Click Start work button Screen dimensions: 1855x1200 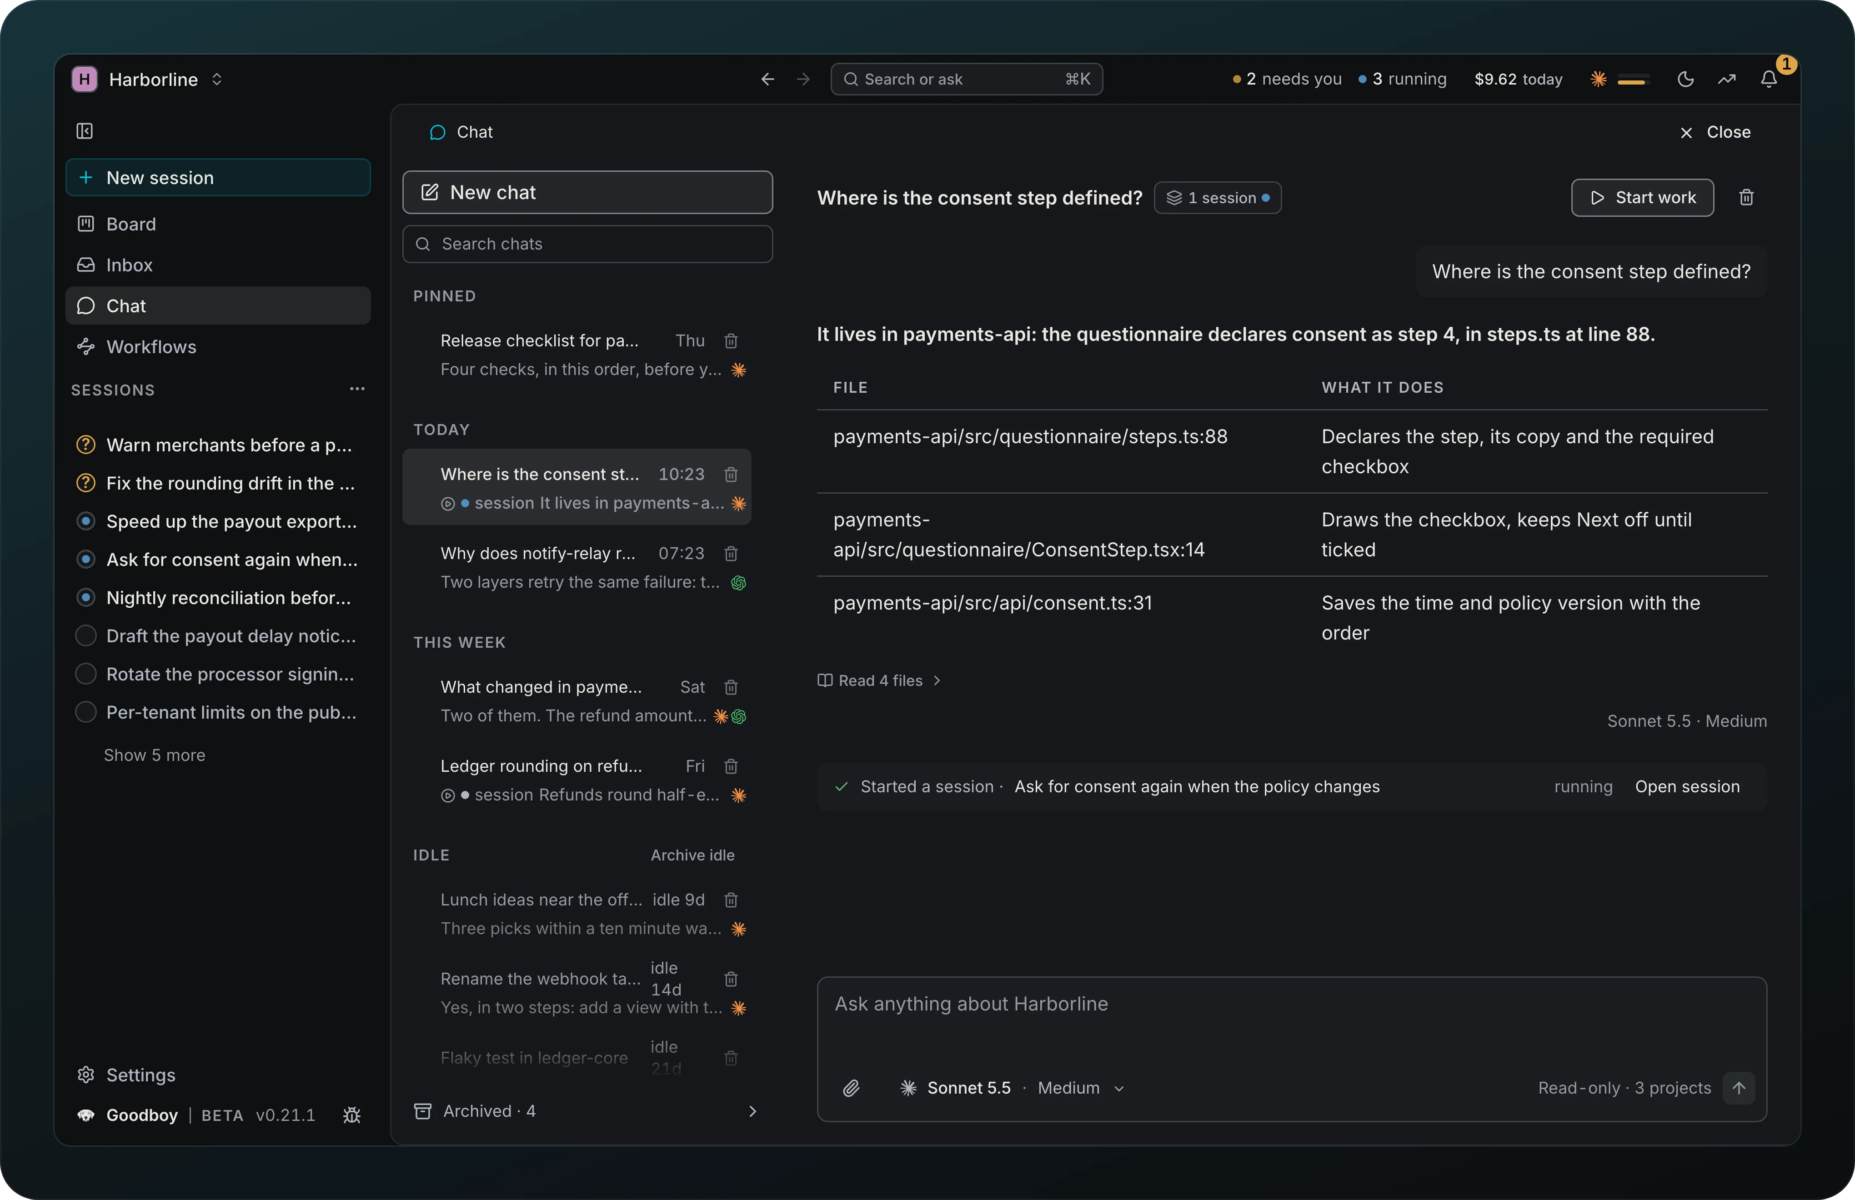point(1642,198)
